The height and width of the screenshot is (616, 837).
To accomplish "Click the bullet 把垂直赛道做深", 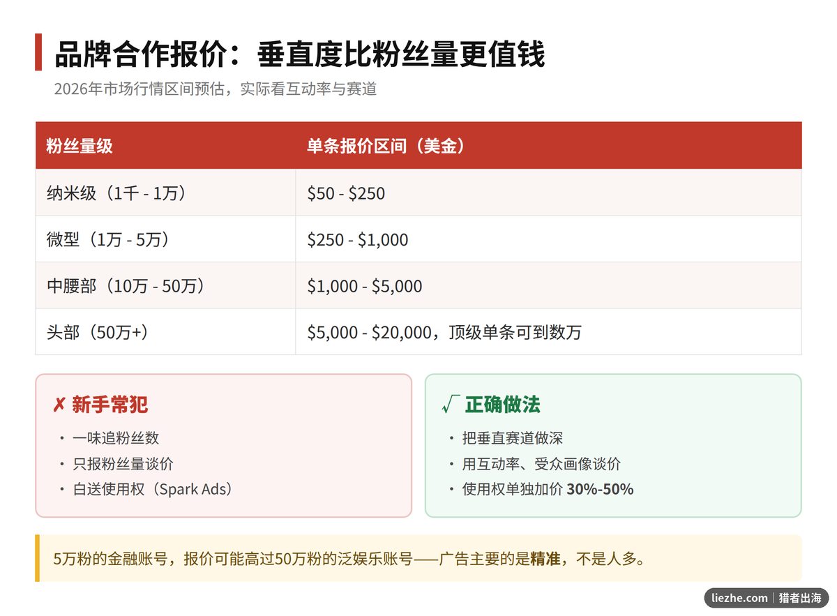I will pyautogui.click(x=512, y=438).
